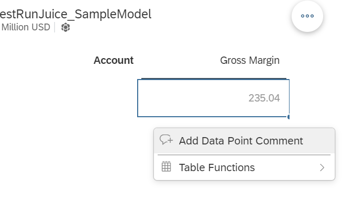351x202 pixels.
Task: Select the Account dimension header
Action: tap(113, 60)
